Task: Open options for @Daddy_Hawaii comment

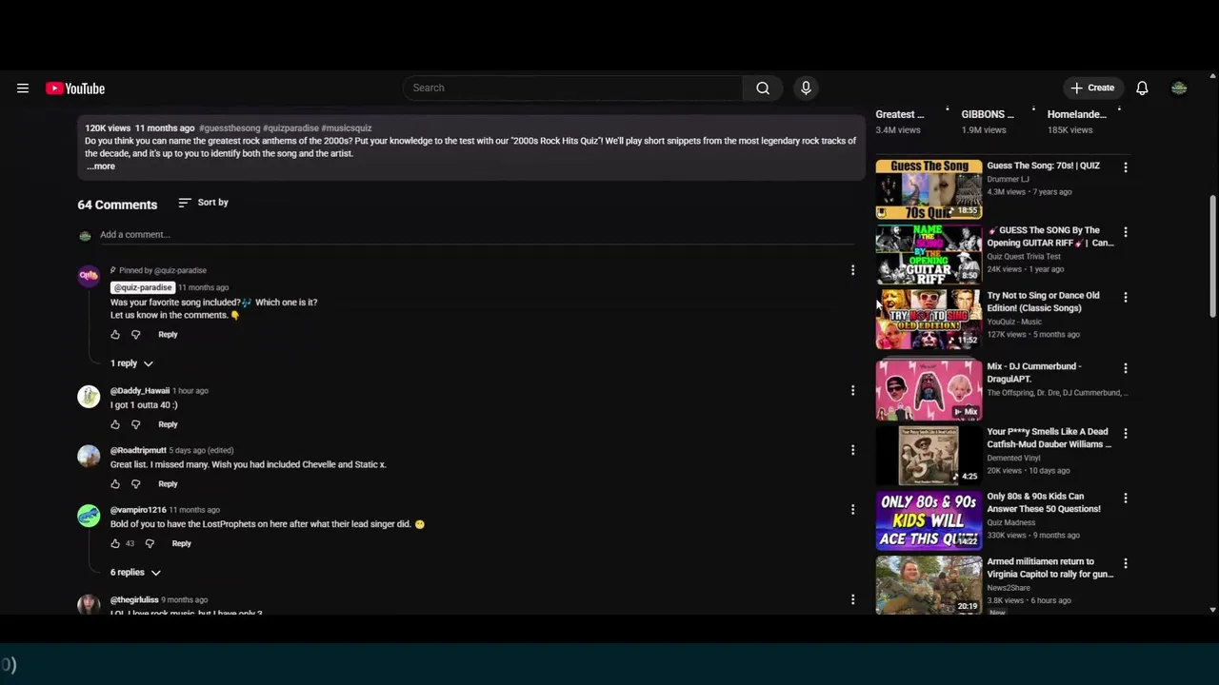Action: (x=852, y=391)
